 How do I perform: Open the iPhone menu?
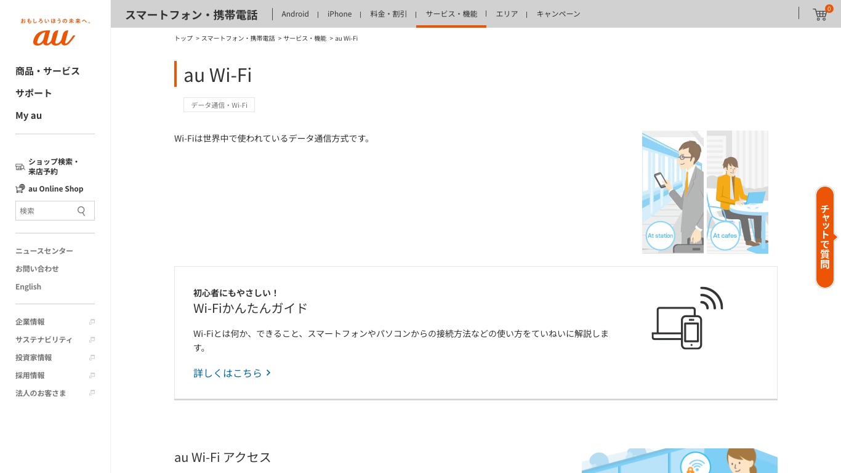click(339, 14)
